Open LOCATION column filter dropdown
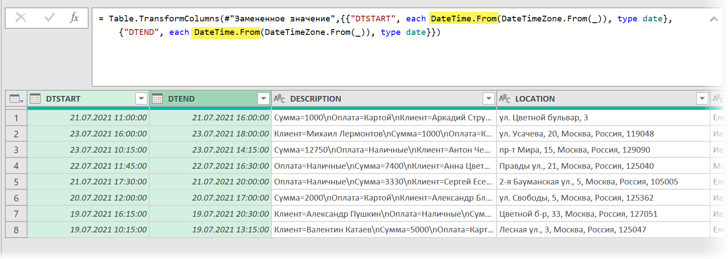 [x=702, y=99]
